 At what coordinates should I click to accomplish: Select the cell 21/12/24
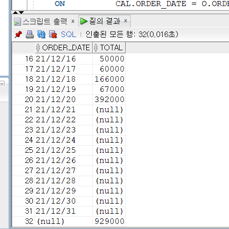click(64, 140)
